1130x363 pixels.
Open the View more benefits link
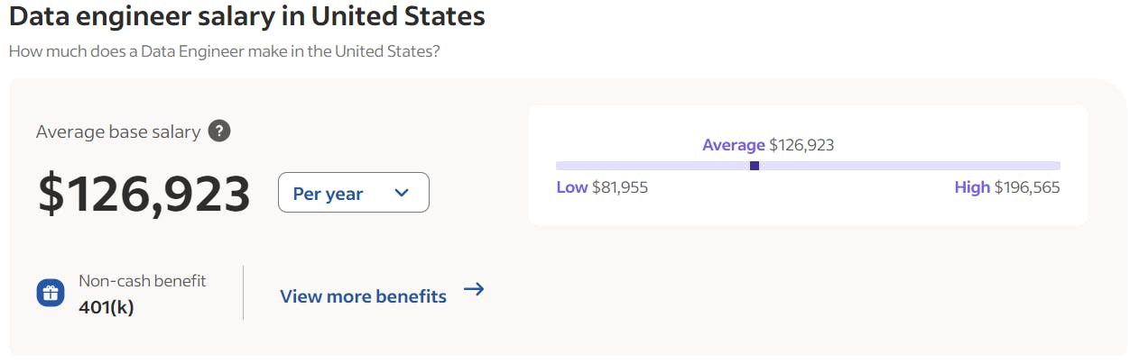(x=363, y=296)
